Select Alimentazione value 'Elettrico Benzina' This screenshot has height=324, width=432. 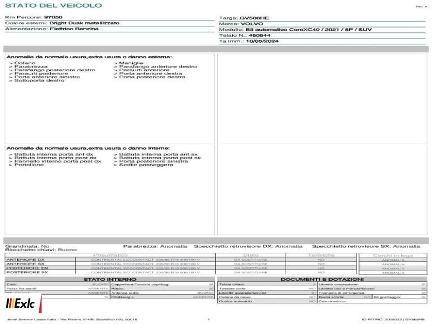74,29
